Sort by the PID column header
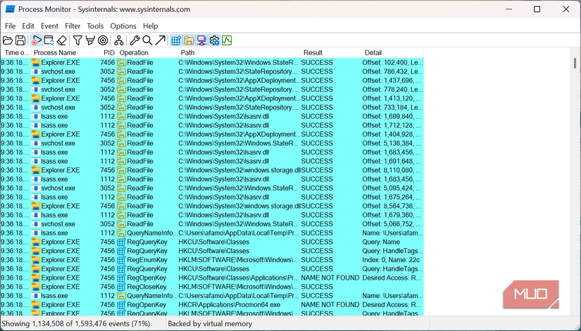This screenshot has height=331, width=581. point(105,53)
